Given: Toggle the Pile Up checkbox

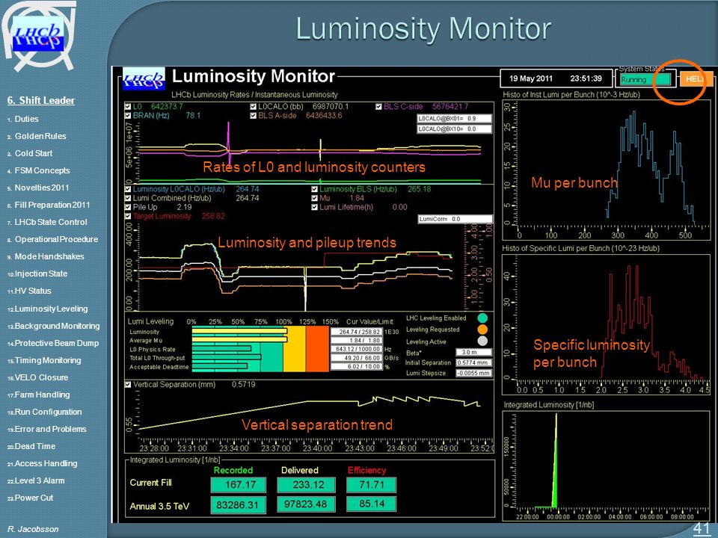Looking at the screenshot, I should (128, 207).
